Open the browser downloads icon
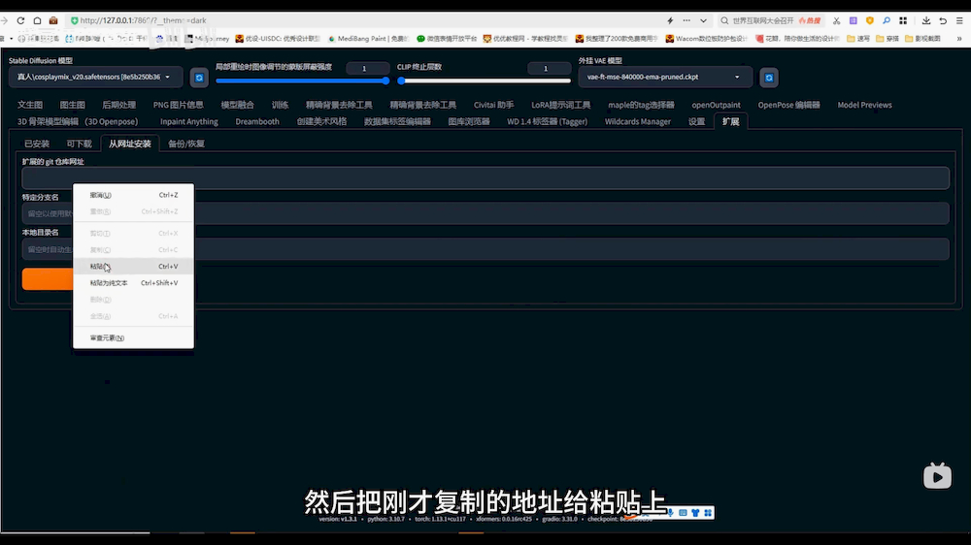Viewport: 971px width, 545px height. (x=926, y=20)
